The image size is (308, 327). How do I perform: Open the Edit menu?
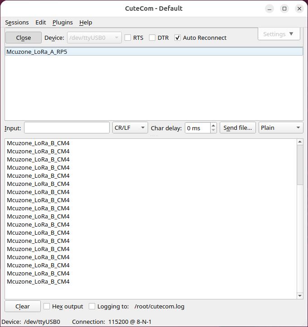pos(41,22)
